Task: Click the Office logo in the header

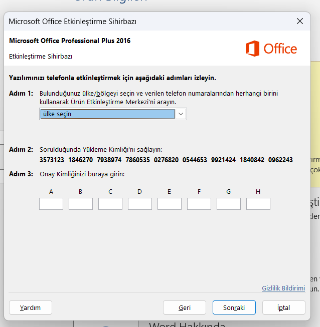Action: 271,49
